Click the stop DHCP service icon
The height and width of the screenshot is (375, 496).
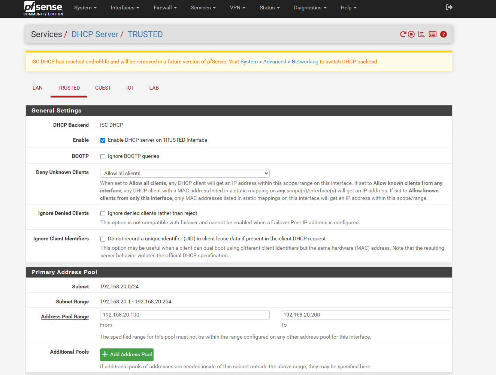point(411,34)
